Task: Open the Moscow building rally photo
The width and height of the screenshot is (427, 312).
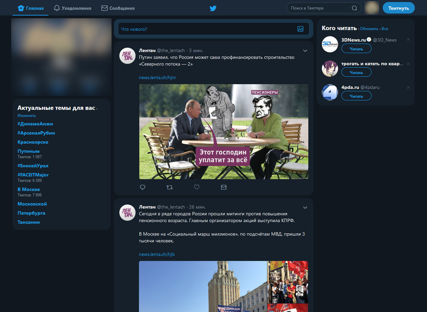Action: (x=203, y=286)
